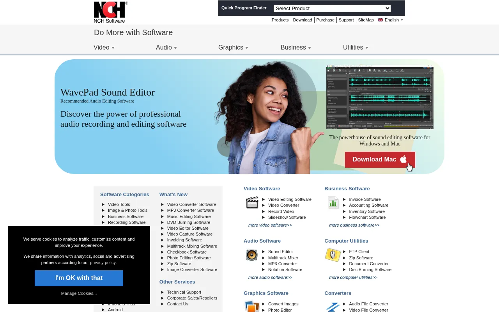Open DVD Burning Software link
The width and height of the screenshot is (499, 312).
tap(189, 222)
